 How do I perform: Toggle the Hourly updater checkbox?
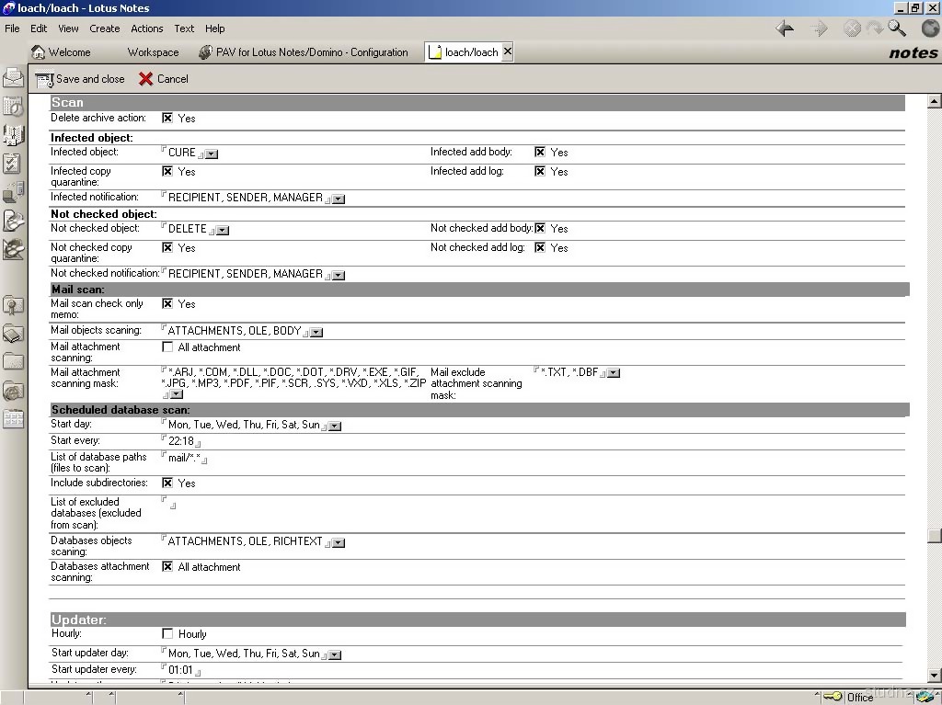coord(167,634)
